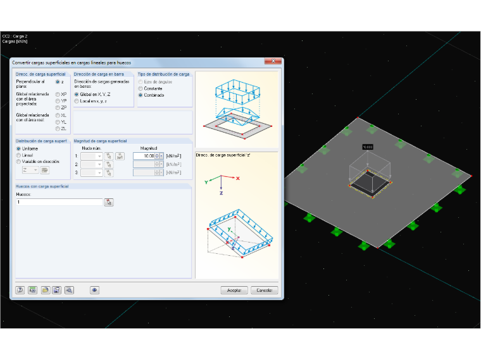Select the ZL real-area radio button
The height and width of the screenshot is (360, 481).
58,129
